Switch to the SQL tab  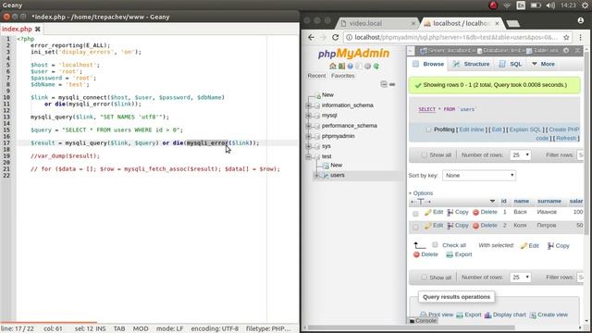(x=511, y=64)
